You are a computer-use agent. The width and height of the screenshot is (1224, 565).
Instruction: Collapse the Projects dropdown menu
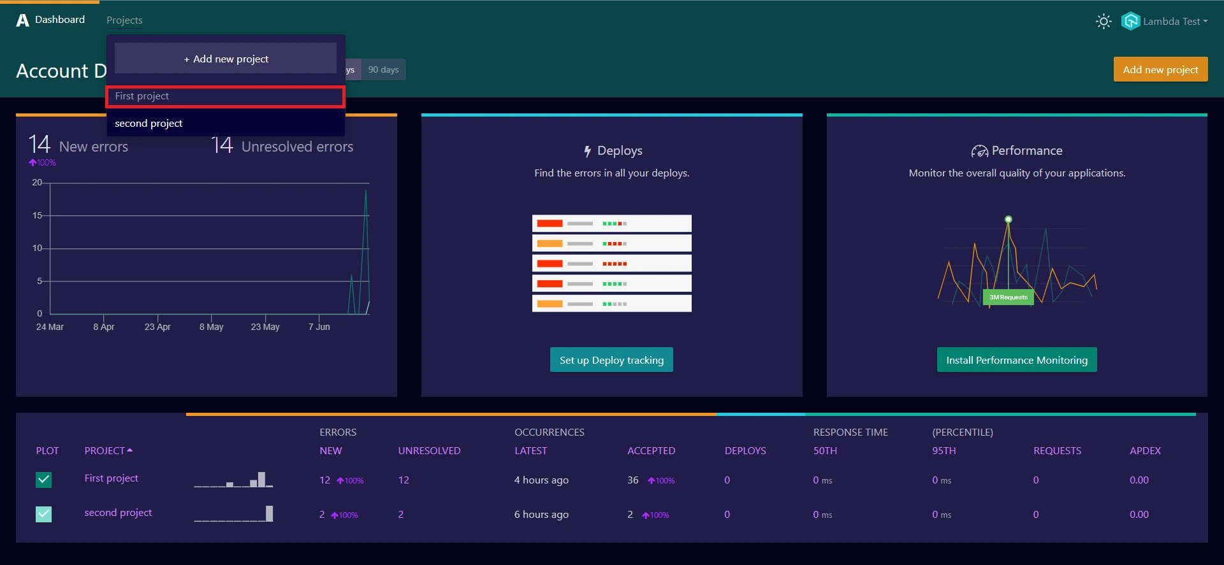[x=124, y=20]
